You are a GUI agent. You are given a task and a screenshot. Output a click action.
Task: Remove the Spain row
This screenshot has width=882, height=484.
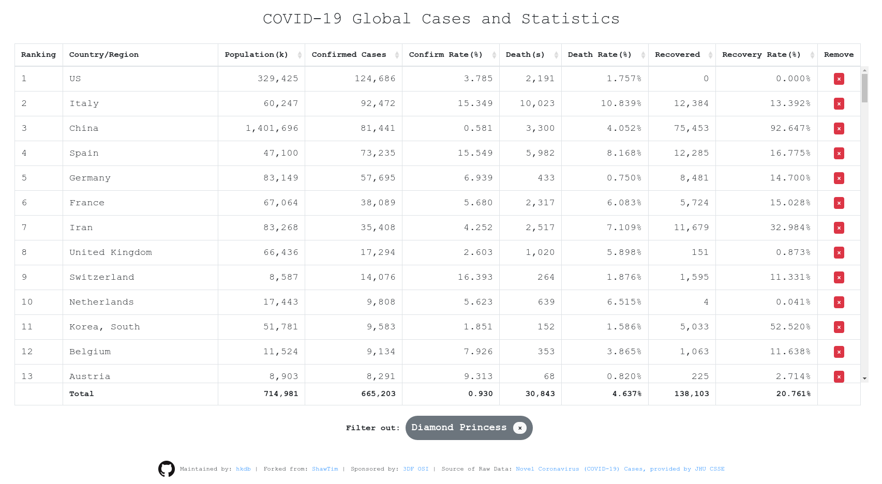click(x=839, y=153)
